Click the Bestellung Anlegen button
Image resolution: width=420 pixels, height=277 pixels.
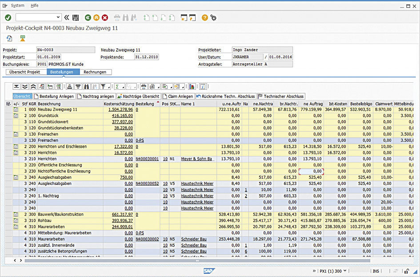55,96
